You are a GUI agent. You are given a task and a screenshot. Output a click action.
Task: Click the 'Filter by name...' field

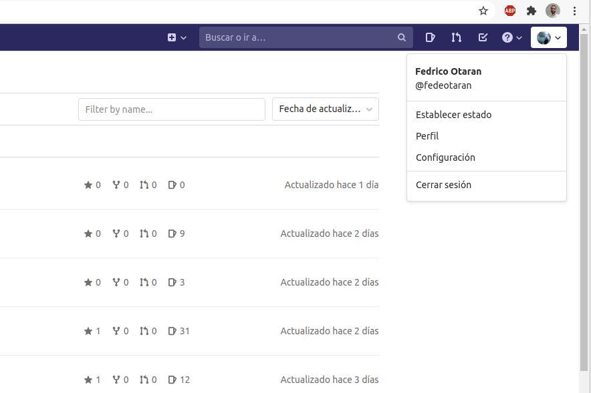172,109
